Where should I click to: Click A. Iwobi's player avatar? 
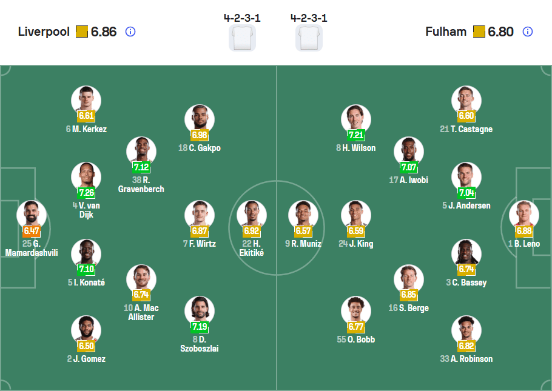tap(408, 149)
